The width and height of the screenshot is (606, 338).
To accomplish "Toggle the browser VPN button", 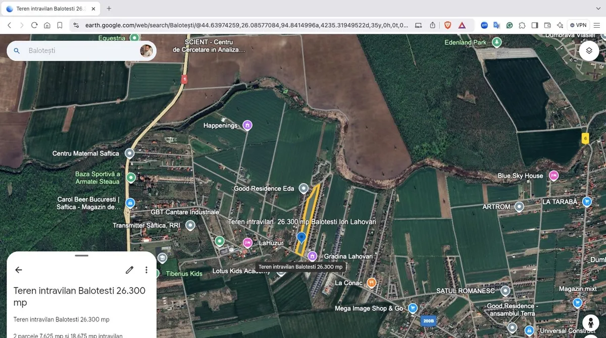I will pos(579,25).
